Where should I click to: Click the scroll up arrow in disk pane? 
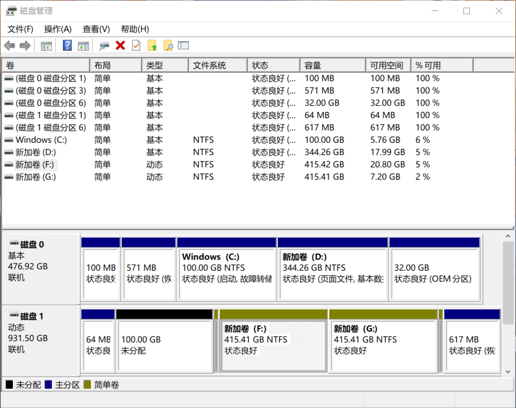pos(508,236)
